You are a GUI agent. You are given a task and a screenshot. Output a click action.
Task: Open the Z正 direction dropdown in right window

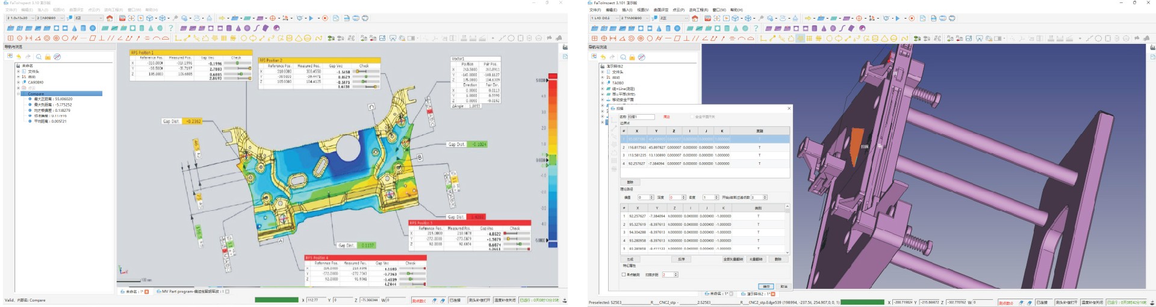(x=674, y=18)
